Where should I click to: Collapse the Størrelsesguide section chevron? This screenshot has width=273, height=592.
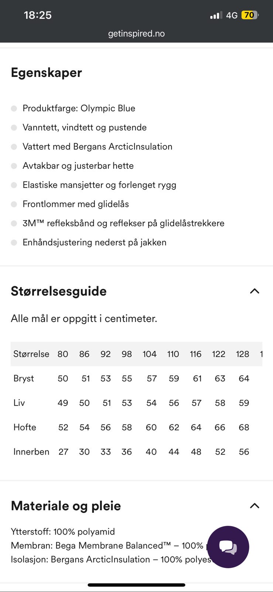click(x=255, y=291)
